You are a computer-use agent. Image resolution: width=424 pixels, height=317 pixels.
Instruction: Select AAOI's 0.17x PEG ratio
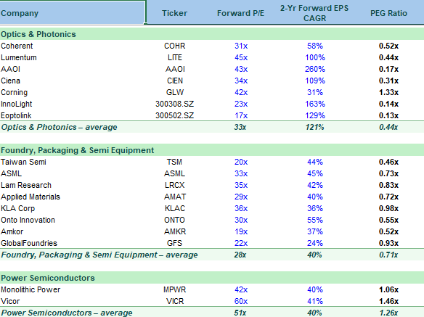pyautogui.click(x=388, y=69)
